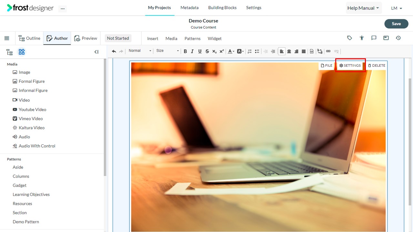Image resolution: width=413 pixels, height=232 pixels.
Task: Open the Widget menu
Action: point(215,39)
